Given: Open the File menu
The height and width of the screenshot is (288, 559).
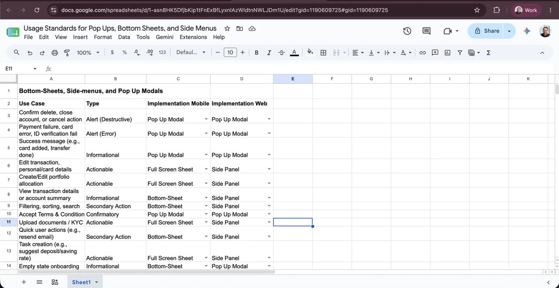Looking at the screenshot, I should 28,37.
